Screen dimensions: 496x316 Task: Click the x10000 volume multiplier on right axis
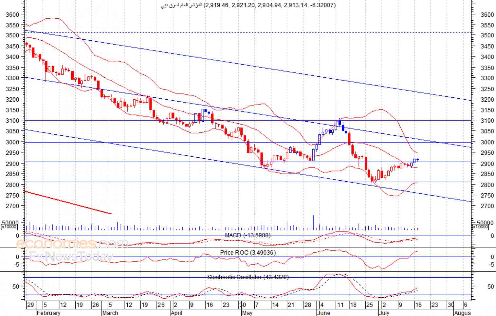(x=480, y=227)
